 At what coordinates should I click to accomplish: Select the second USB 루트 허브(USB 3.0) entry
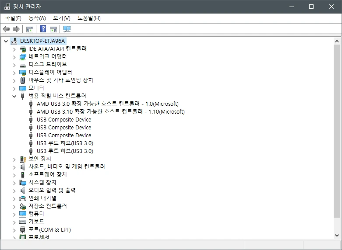(65, 151)
